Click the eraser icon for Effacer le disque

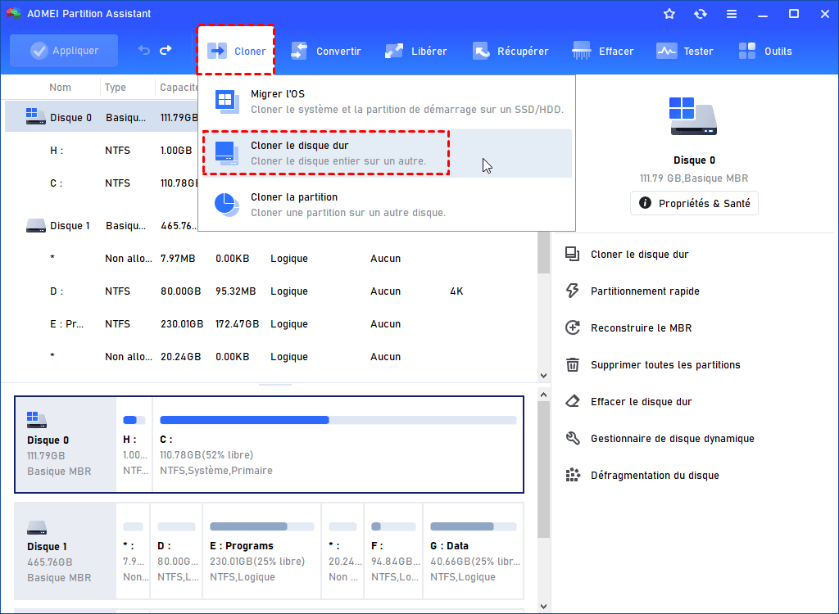573,401
